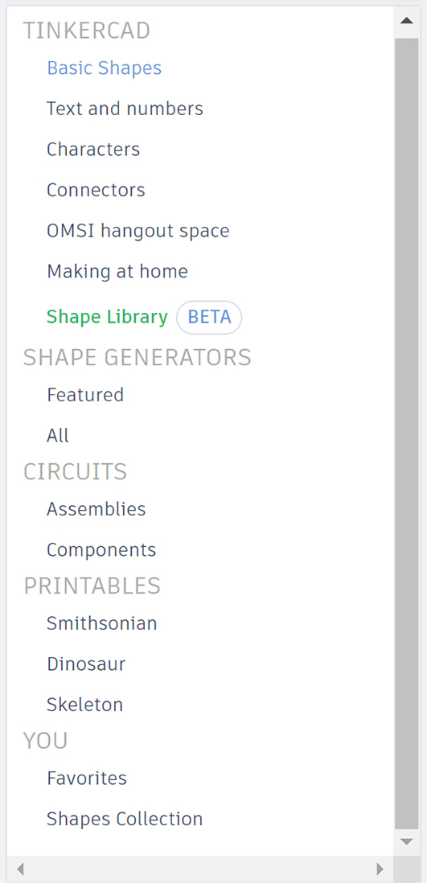The height and width of the screenshot is (883, 427).
Task: Open the Characters shape category
Action: point(93,149)
